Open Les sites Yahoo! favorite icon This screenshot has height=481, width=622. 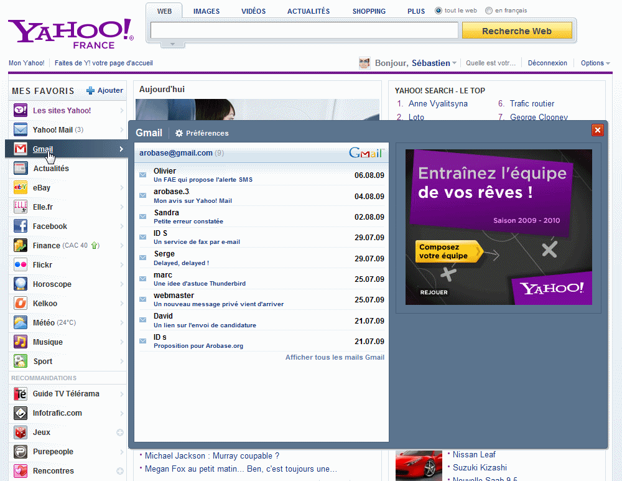(x=21, y=110)
